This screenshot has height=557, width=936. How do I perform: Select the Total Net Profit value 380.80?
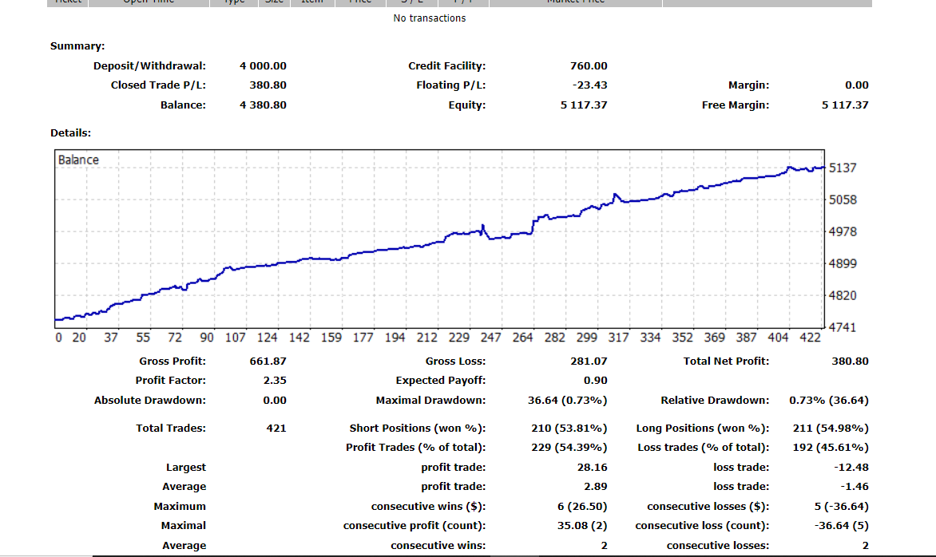850,361
